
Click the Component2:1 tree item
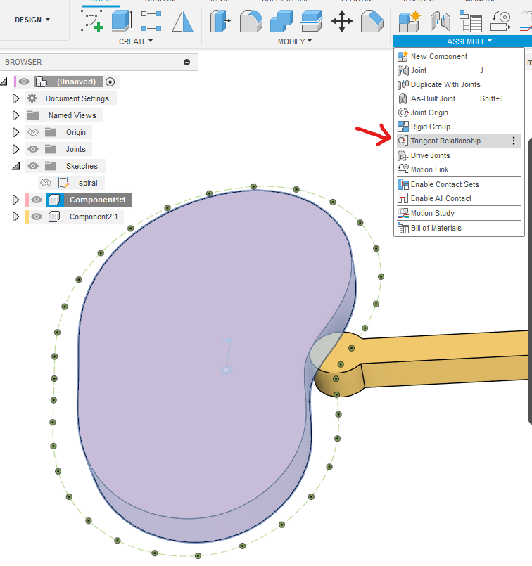[x=93, y=217]
